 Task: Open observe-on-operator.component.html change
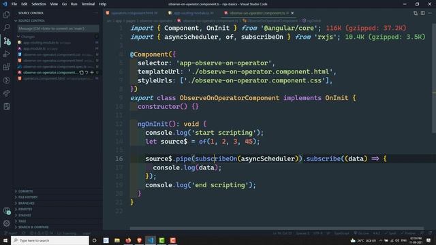click(x=58, y=61)
